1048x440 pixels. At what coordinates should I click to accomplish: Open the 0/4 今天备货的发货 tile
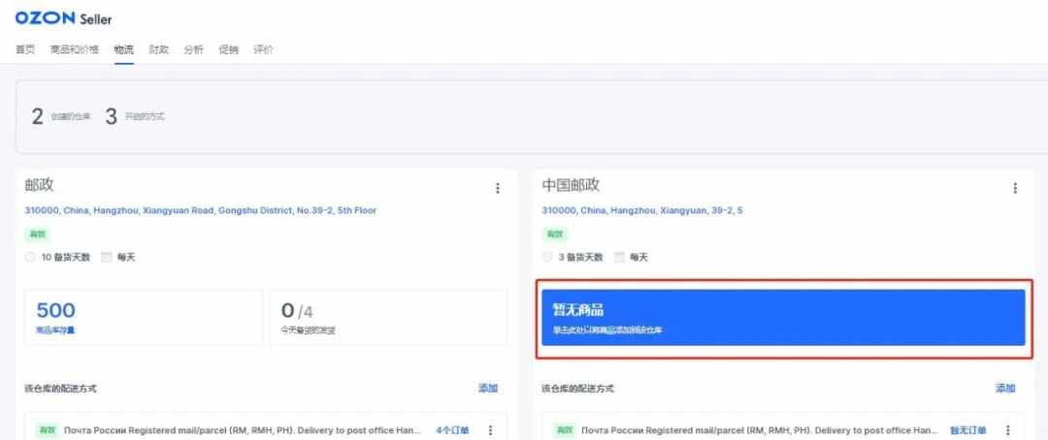click(388, 317)
